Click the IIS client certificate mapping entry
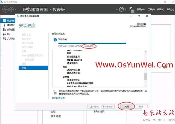This screenshot has height=124, width=175. [x=80, y=83]
